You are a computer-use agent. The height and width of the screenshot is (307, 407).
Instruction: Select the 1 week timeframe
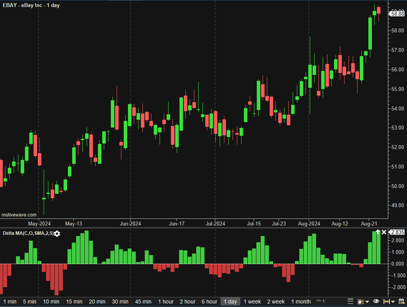tap(252, 302)
